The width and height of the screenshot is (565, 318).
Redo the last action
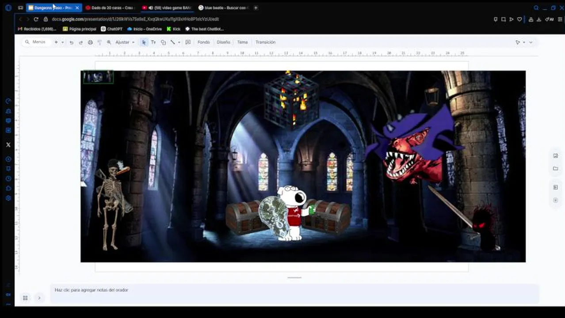[x=80, y=42]
